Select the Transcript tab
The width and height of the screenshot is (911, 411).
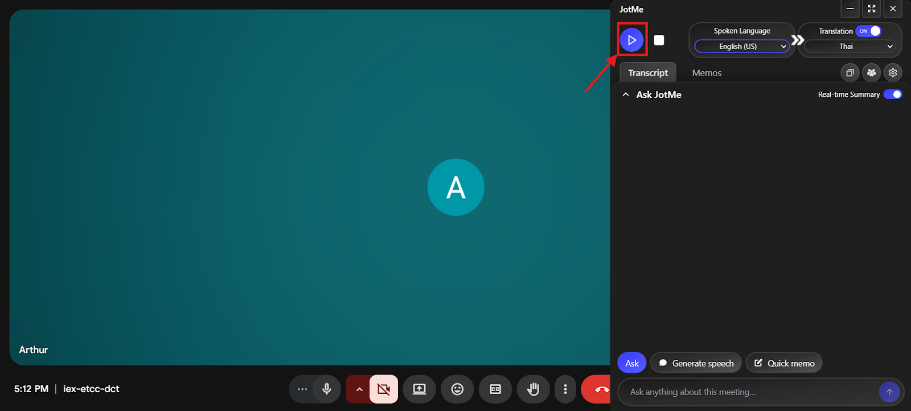[648, 73]
